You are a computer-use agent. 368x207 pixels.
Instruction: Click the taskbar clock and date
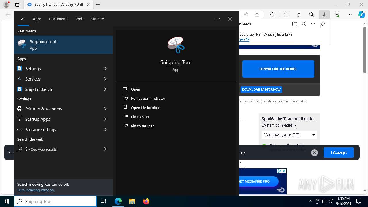344,201
